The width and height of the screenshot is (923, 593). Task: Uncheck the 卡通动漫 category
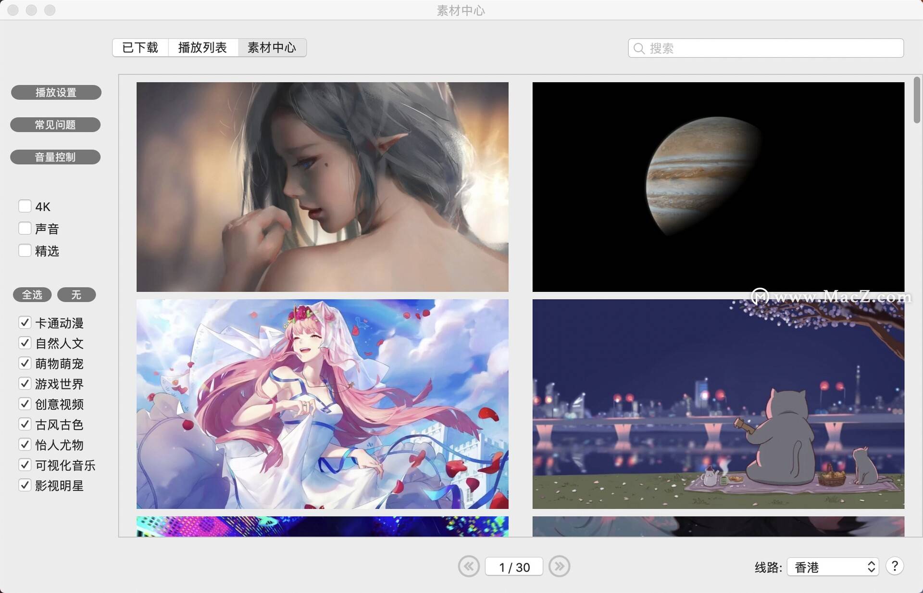pos(25,323)
